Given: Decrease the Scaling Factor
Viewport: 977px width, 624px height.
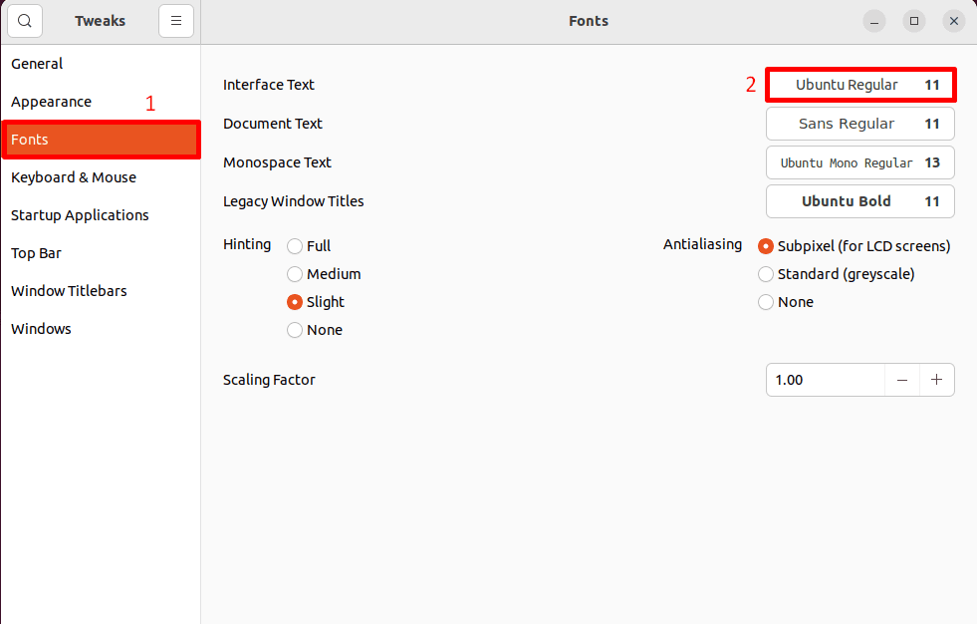Looking at the screenshot, I should (902, 379).
